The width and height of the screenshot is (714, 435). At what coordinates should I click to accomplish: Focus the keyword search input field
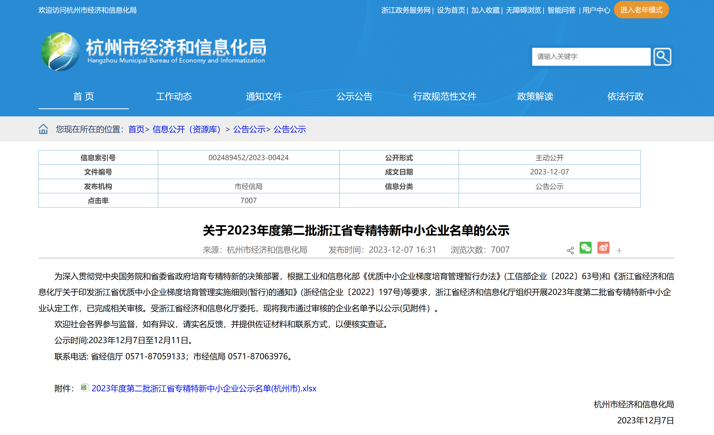[x=591, y=57]
